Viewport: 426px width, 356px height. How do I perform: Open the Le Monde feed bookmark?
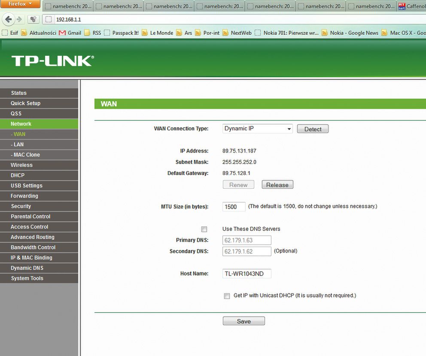pyautogui.click(x=157, y=33)
